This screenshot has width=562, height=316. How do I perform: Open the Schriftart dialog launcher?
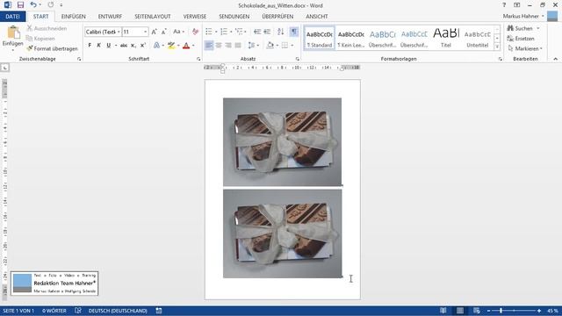click(x=198, y=59)
